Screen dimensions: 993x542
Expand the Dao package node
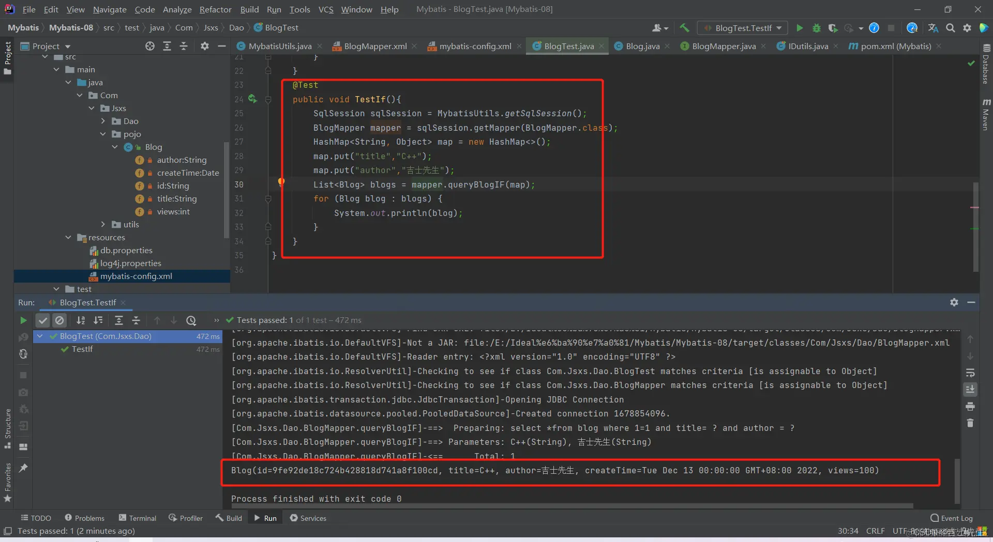point(103,121)
